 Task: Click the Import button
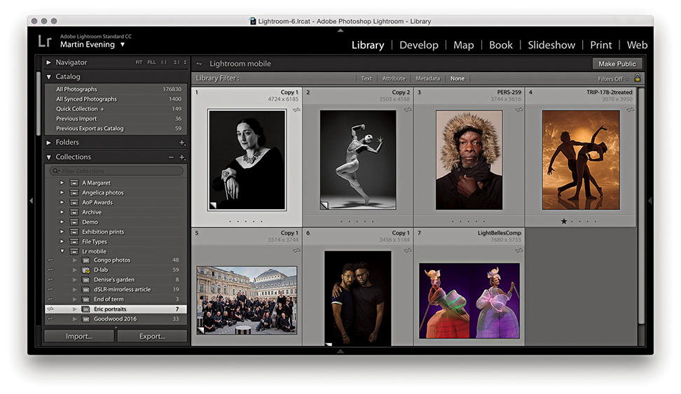click(79, 336)
